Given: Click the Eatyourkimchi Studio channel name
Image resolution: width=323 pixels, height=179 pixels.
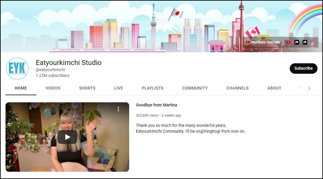Looking at the screenshot, I should 68,63.
